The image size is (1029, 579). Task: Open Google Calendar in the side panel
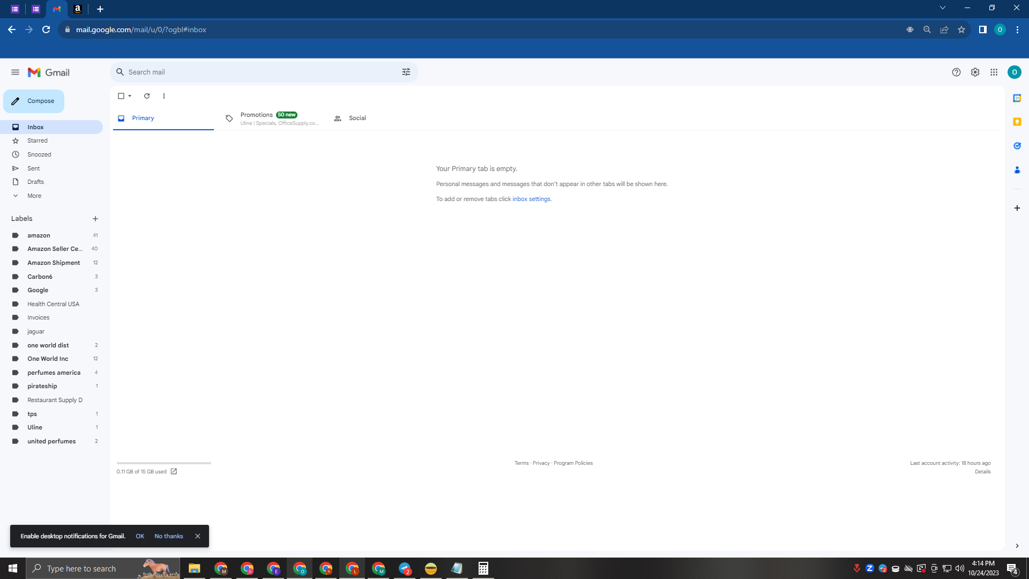[x=1017, y=98]
